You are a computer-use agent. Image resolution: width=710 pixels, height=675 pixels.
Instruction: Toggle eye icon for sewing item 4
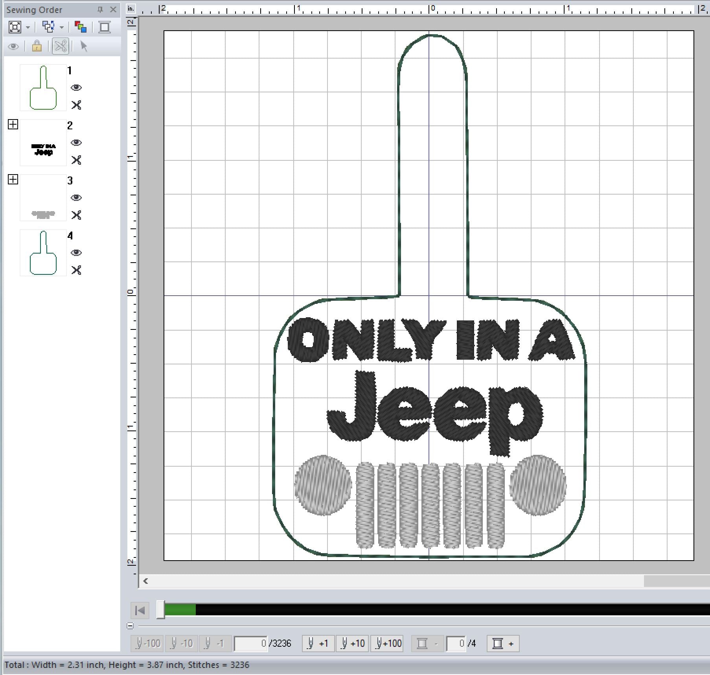[76, 252]
